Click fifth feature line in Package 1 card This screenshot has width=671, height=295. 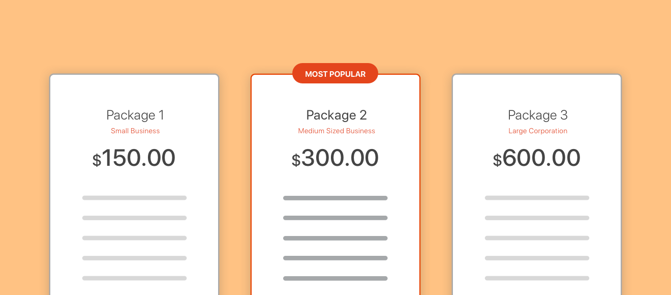pyautogui.click(x=134, y=278)
